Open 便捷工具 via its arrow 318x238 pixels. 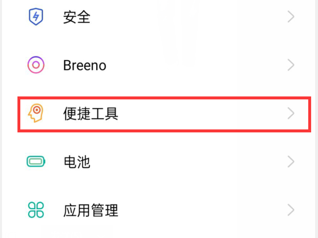[291, 114]
